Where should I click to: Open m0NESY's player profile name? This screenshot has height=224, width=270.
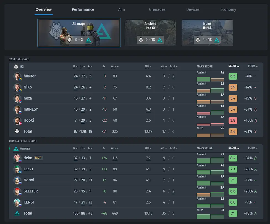click(31, 110)
